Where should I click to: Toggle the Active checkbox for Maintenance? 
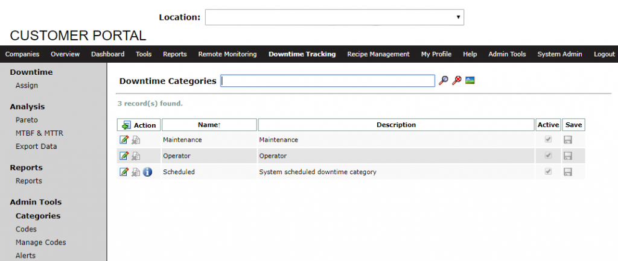(548, 139)
